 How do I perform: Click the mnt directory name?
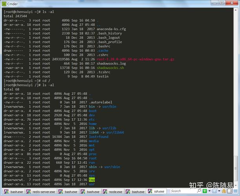click(x=92, y=145)
